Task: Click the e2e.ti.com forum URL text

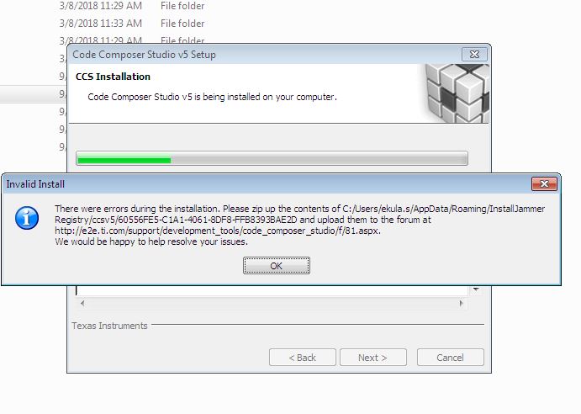Action: (217, 231)
